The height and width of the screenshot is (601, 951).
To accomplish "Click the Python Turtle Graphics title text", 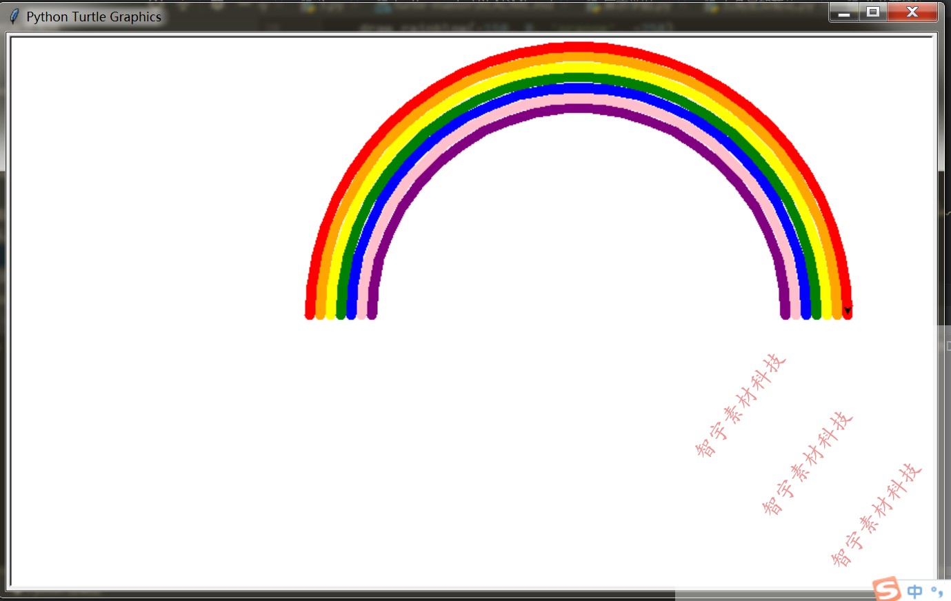I will 94,17.
